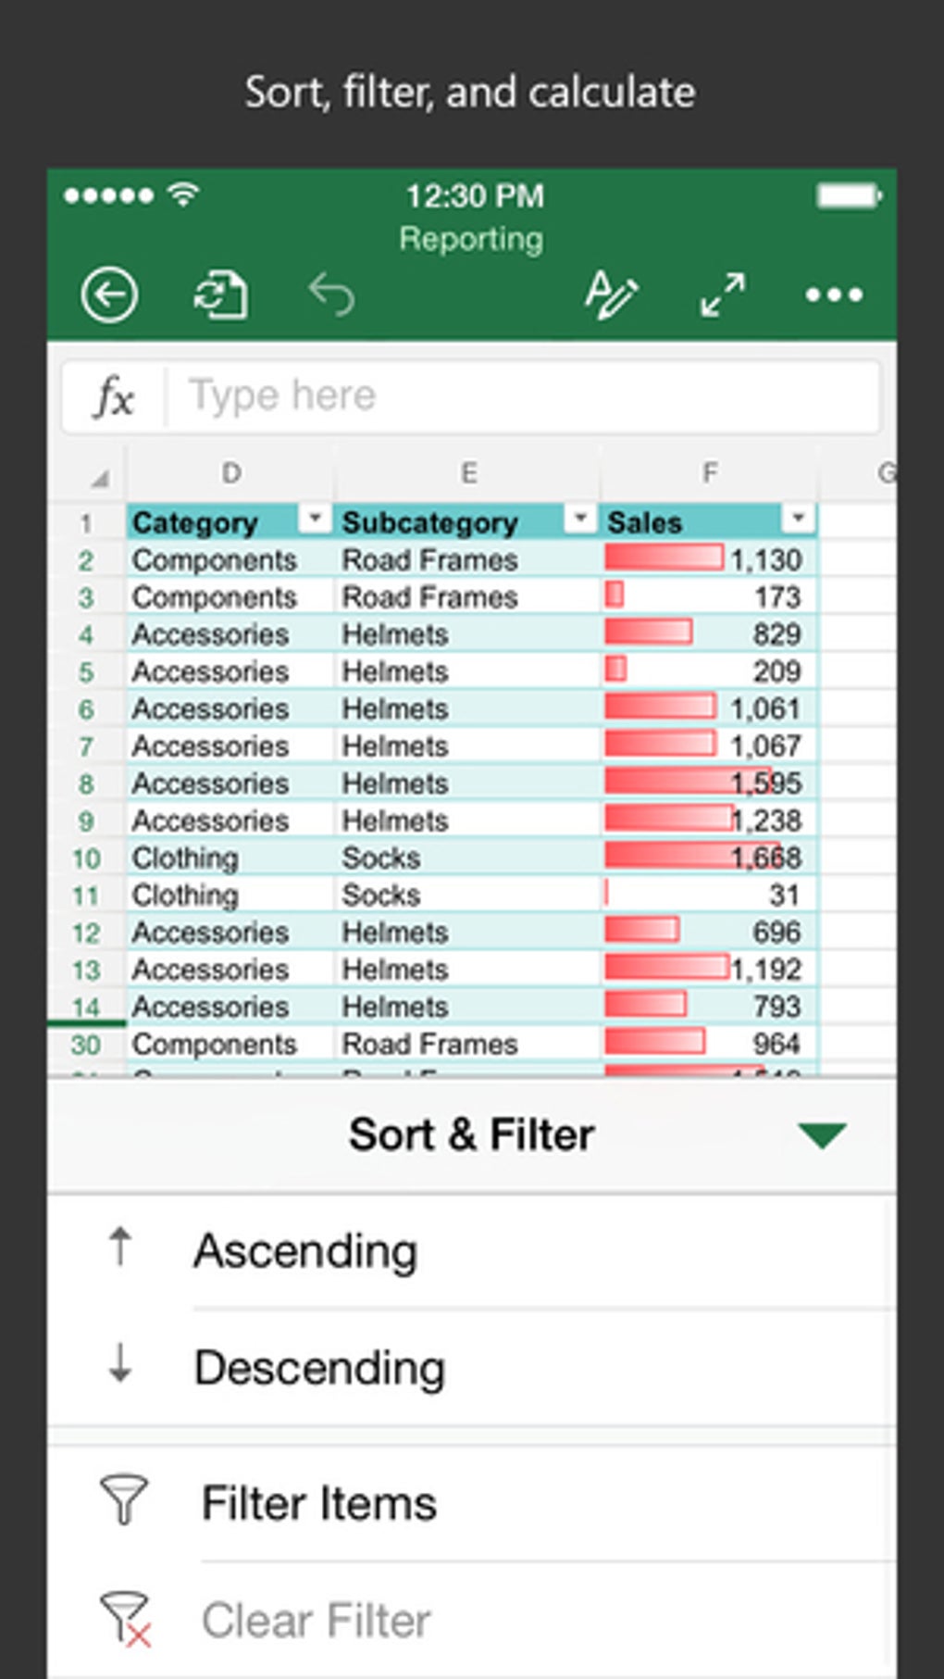Choose Filter Items option
Viewport: 944px width, 1679px height.
(x=319, y=1503)
